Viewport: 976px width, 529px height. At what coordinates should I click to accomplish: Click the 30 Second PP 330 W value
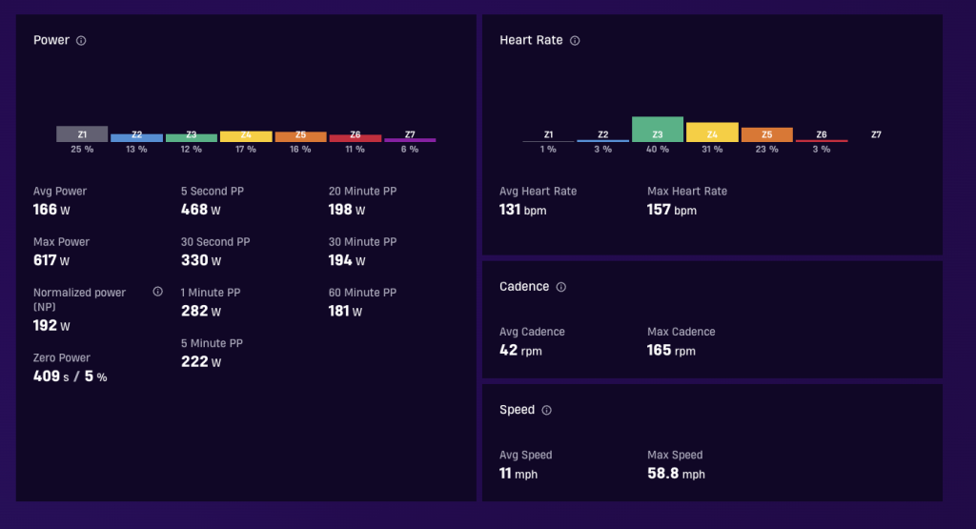pyautogui.click(x=201, y=260)
